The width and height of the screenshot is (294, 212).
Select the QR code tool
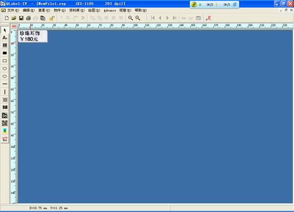click(5, 123)
